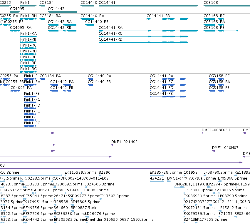Open the CG14441 gene feature
The height and width of the screenshot is (224, 250).
click(148, 6)
